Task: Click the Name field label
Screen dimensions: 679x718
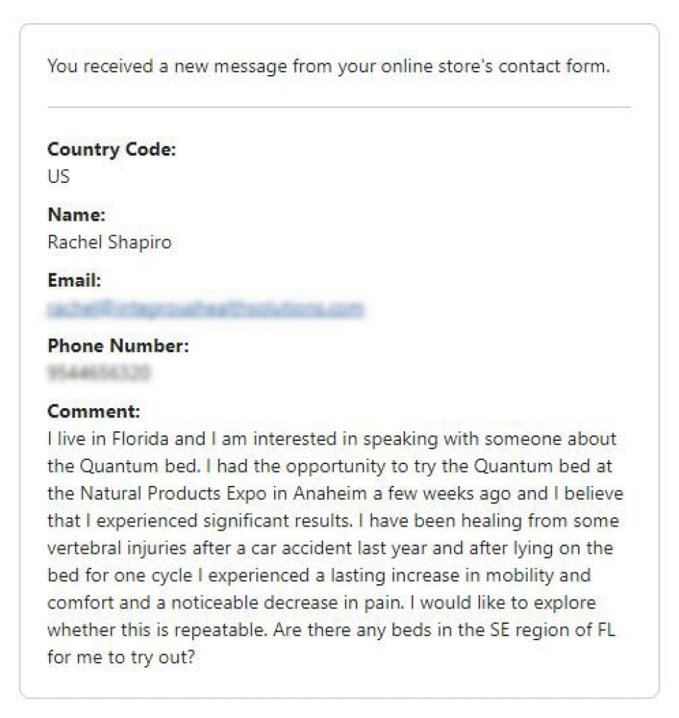Action: 76,215
